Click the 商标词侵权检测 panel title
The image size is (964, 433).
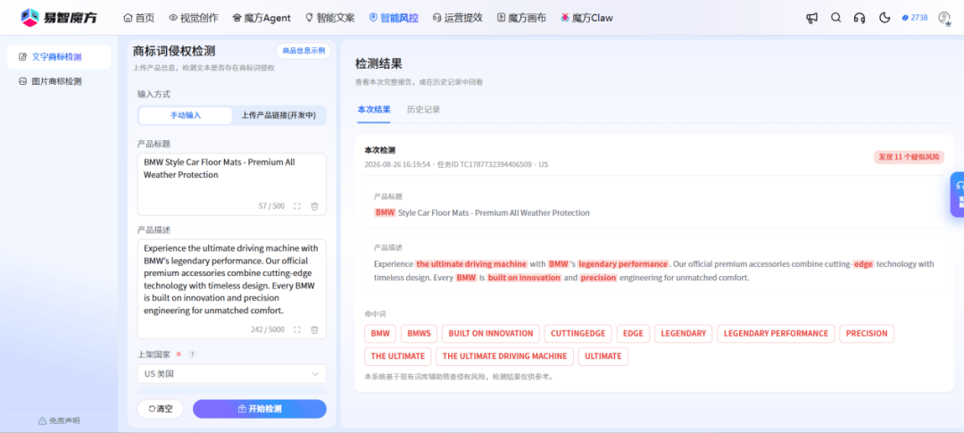(174, 51)
